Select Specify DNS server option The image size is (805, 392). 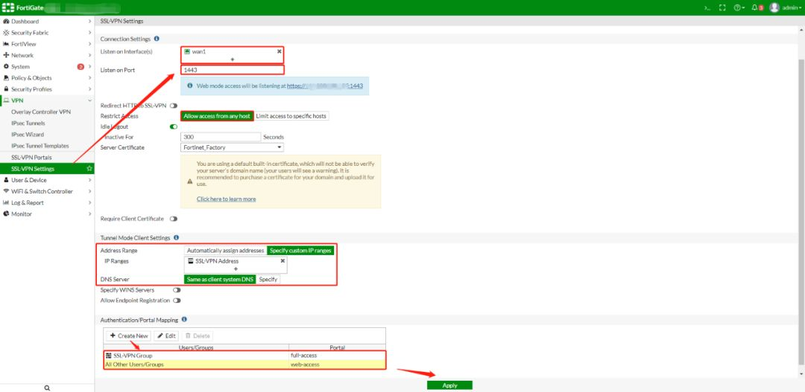pos(268,279)
